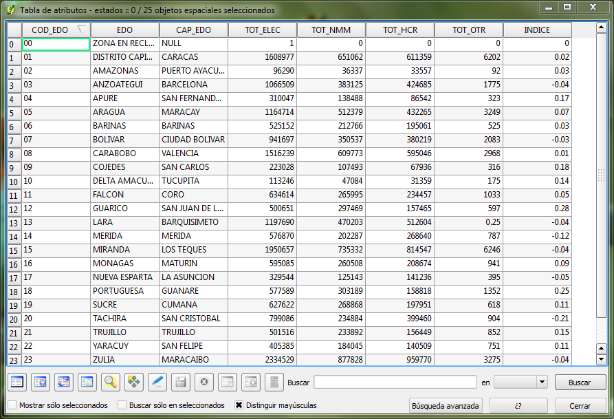Sort table by INDICE column header
The height and width of the screenshot is (419, 614).
(x=537, y=30)
